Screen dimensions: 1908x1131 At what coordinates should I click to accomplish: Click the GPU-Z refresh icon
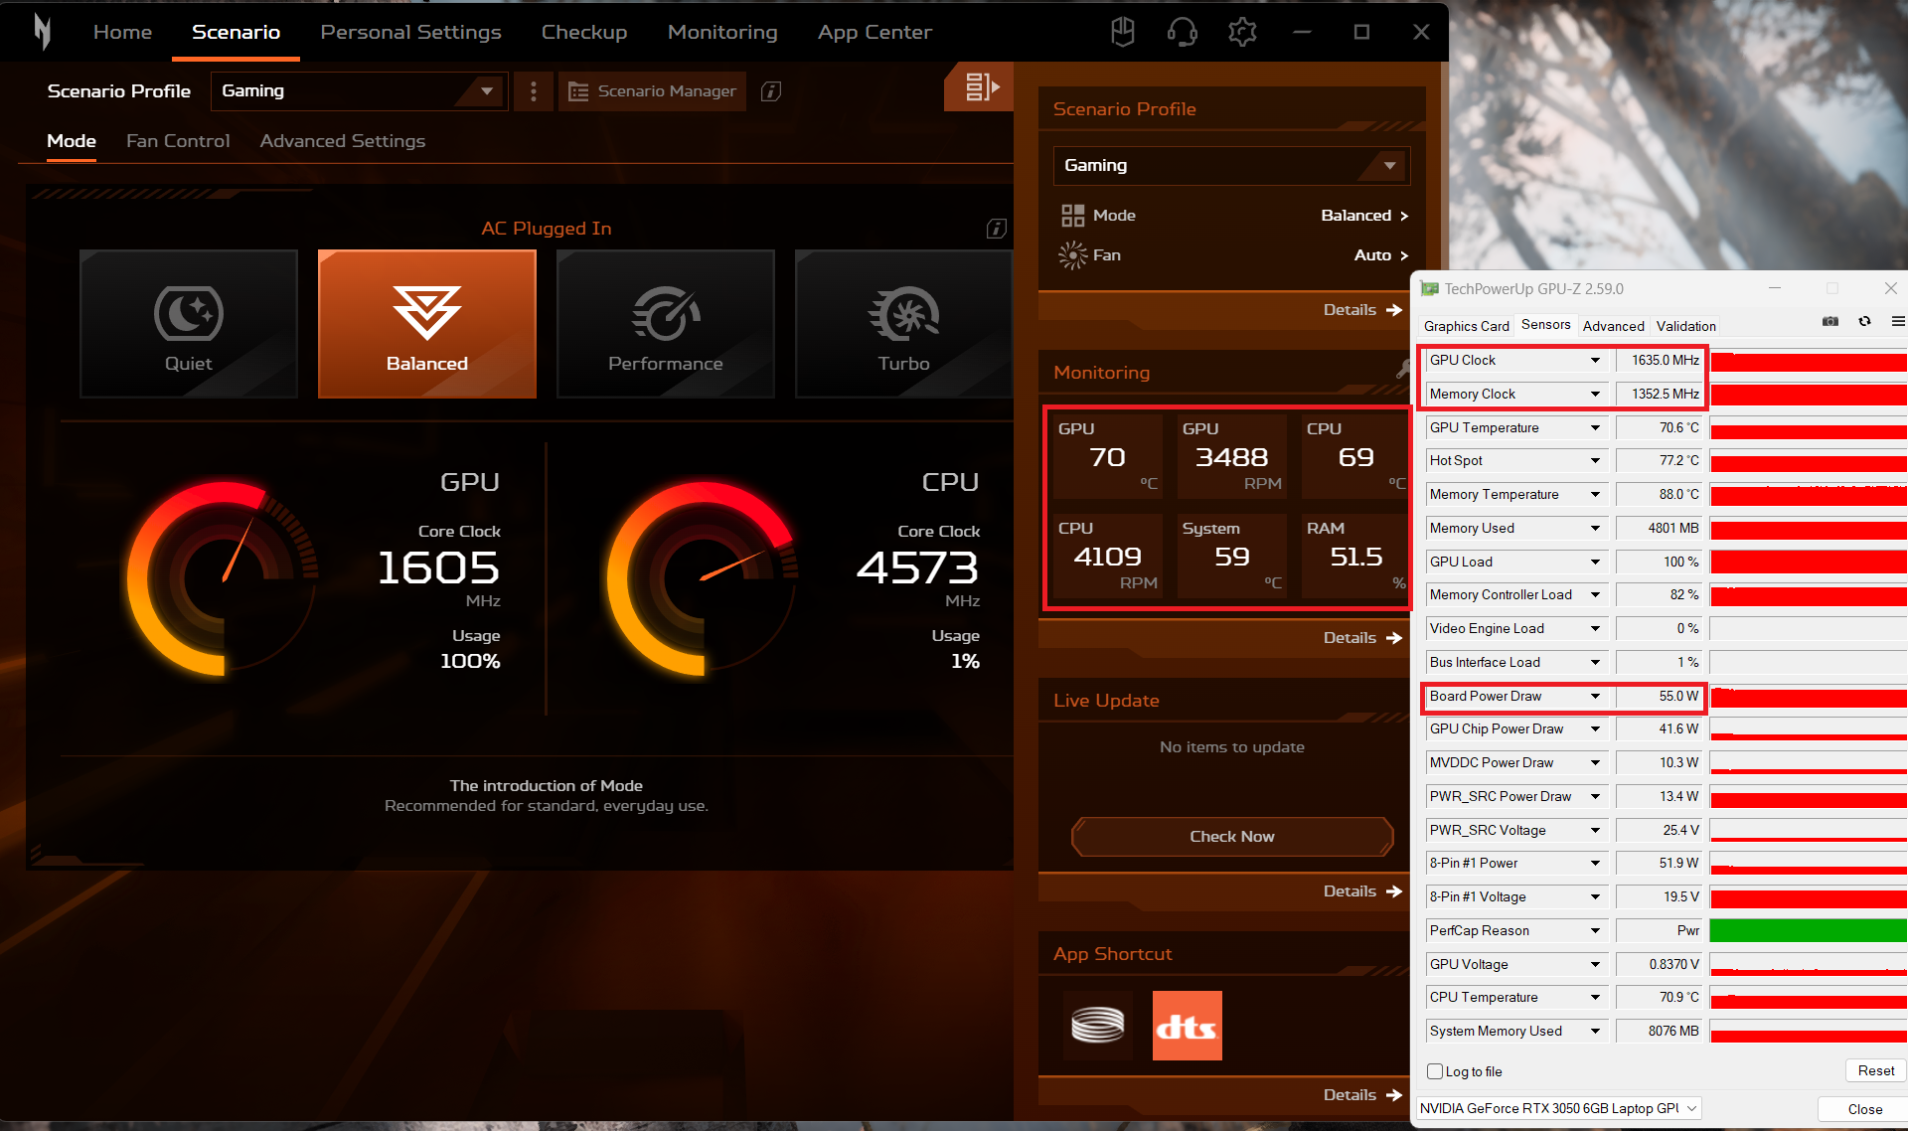(x=1865, y=322)
